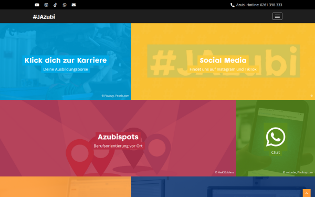Click the email envelope icon
This screenshot has height=197, width=315.
73,5
